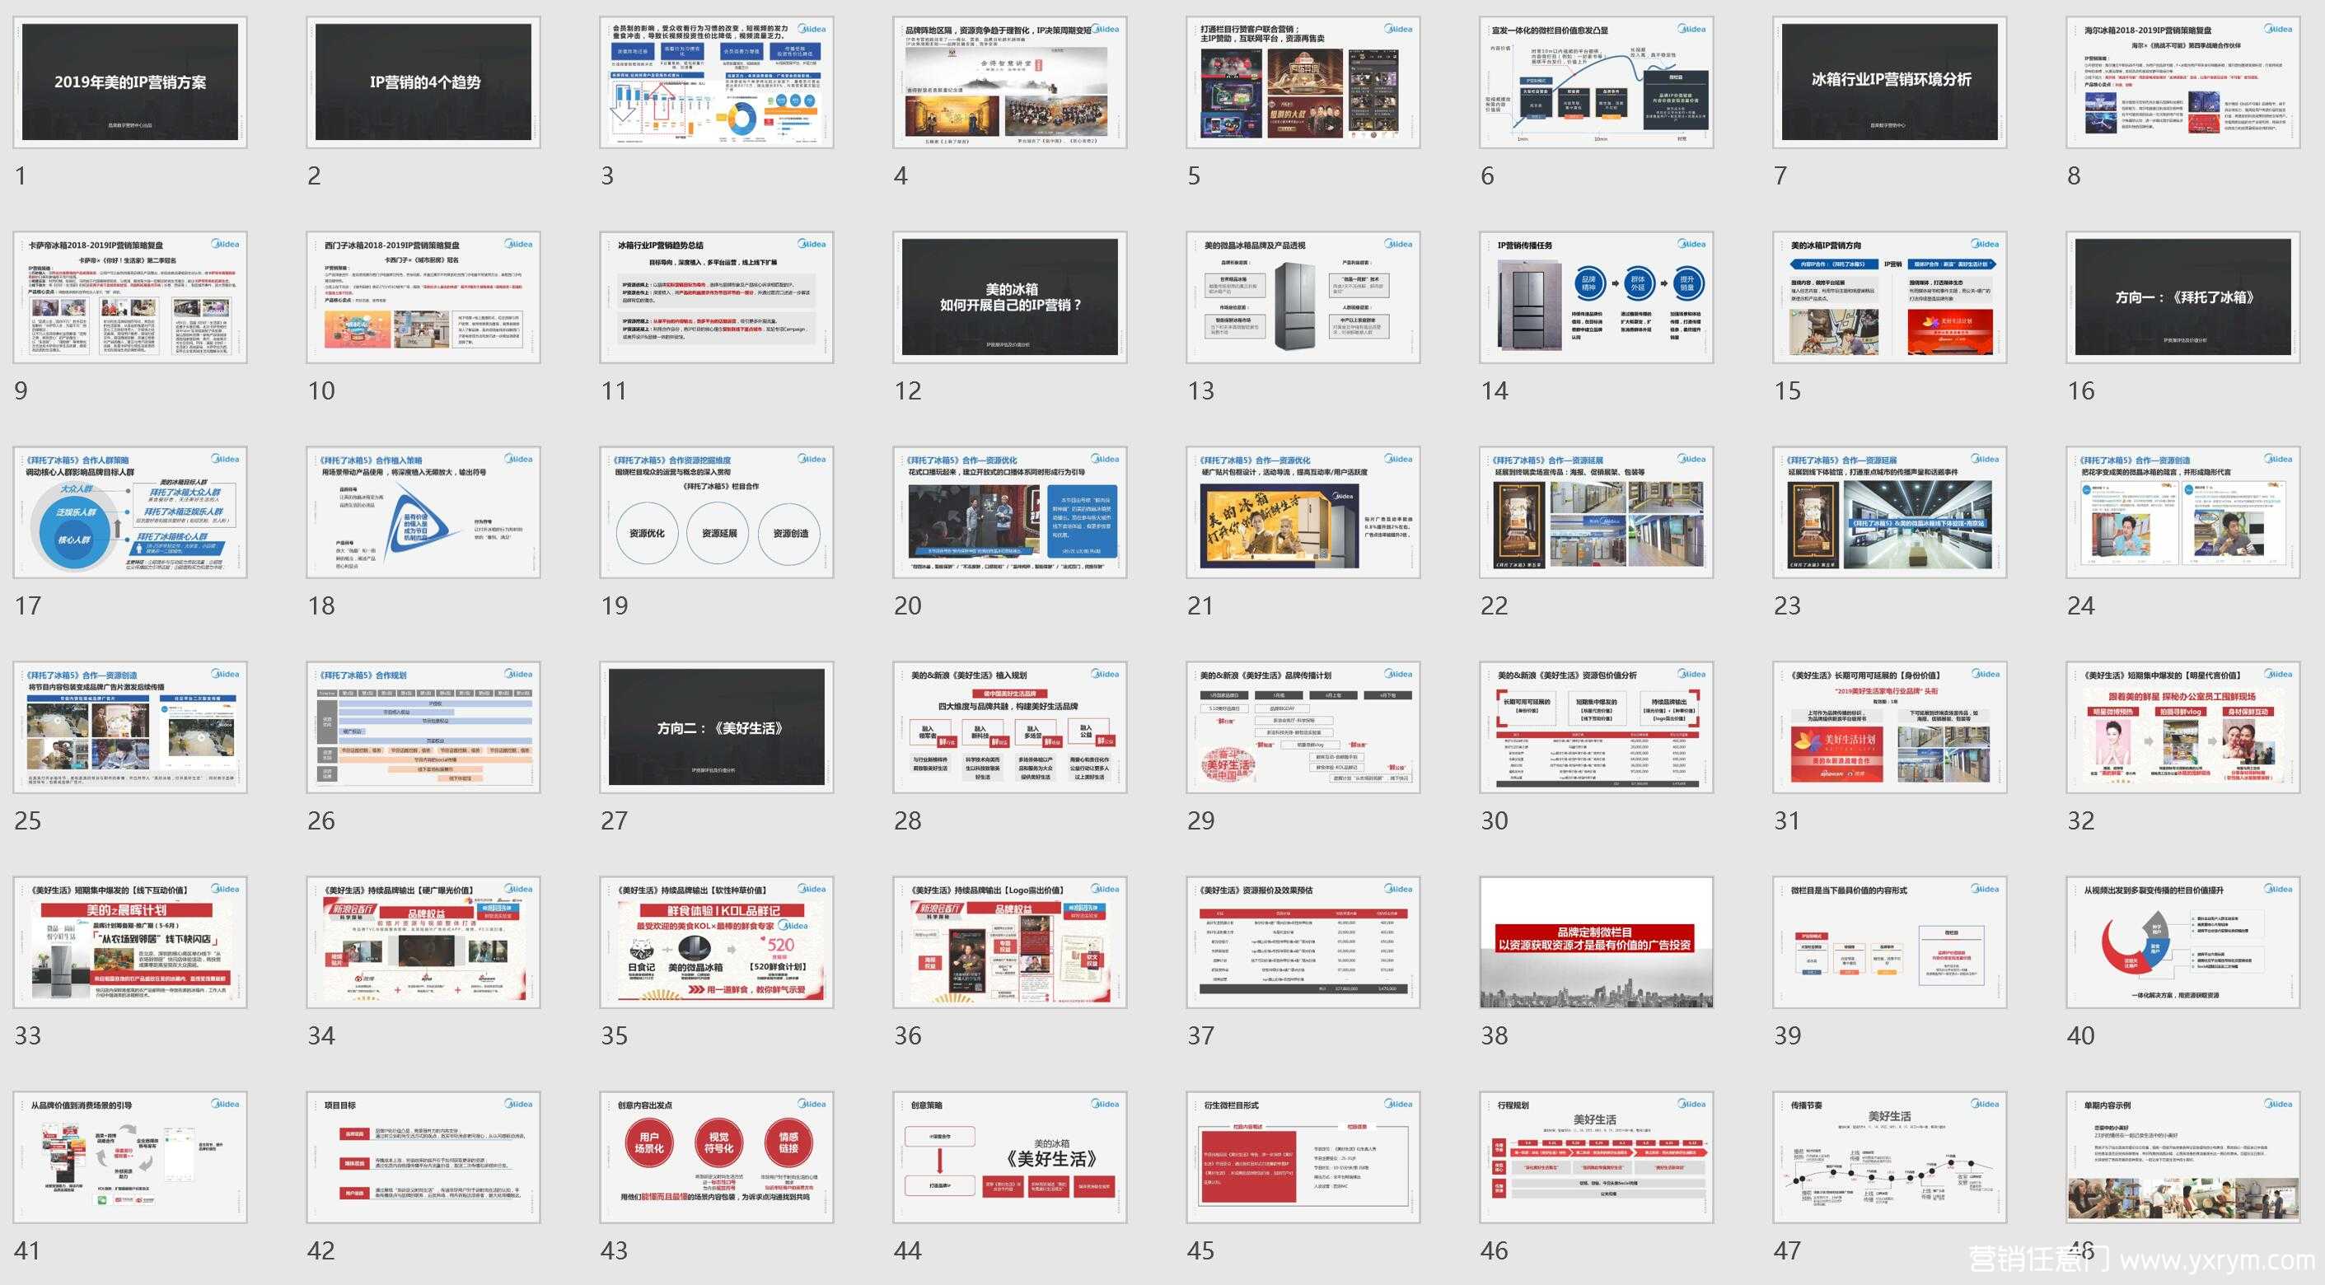This screenshot has width=2325, height=1285.
Task: Click slide 18 合作植入策略
Action: 423,512
